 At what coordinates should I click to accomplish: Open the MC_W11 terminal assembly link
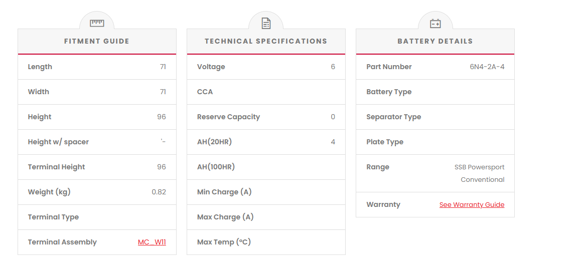point(152,242)
